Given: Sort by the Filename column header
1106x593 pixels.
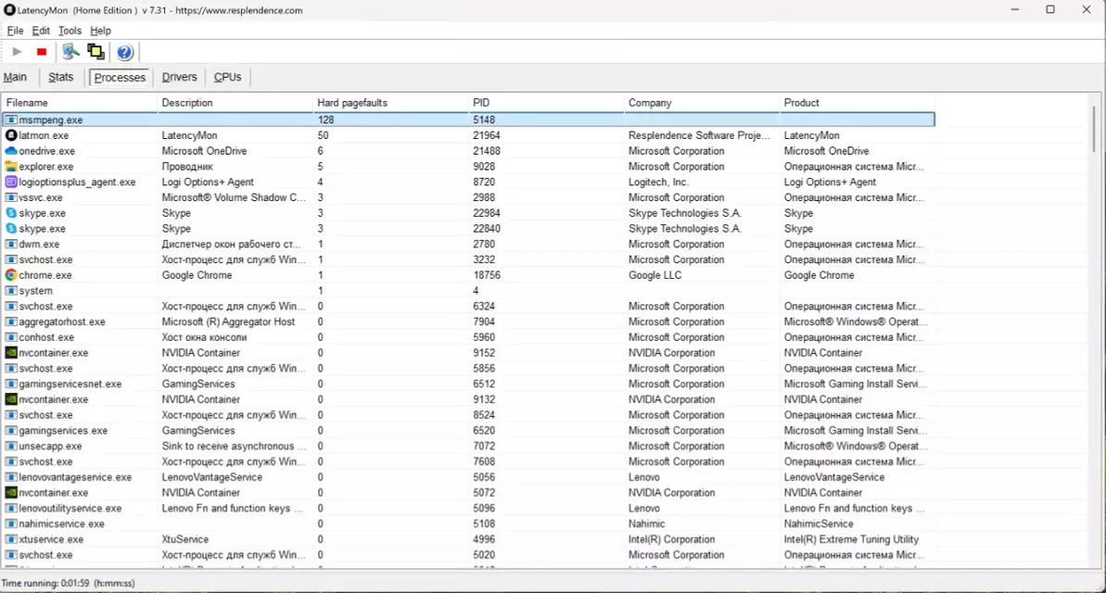Looking at the screenshot, I should click(80, 103).
